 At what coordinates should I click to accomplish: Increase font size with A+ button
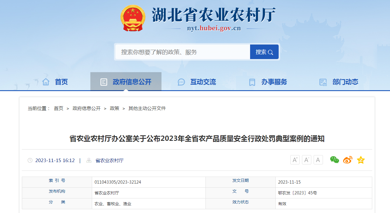[x=295, y=160]
